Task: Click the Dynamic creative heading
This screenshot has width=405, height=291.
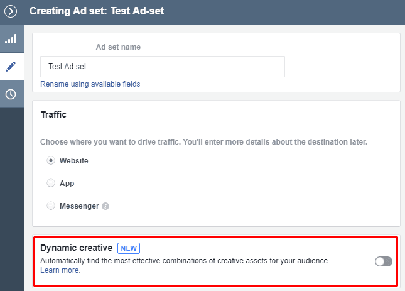Action: [x=77, y=248]
